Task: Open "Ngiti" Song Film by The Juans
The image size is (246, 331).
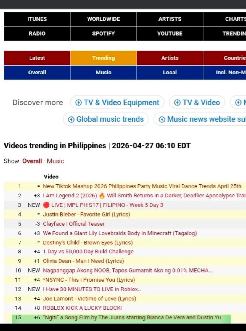Action: point(132,317)
